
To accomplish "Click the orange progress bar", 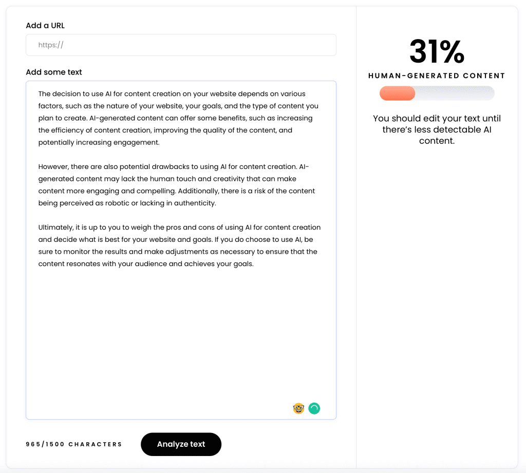I will tap(397, 93).
